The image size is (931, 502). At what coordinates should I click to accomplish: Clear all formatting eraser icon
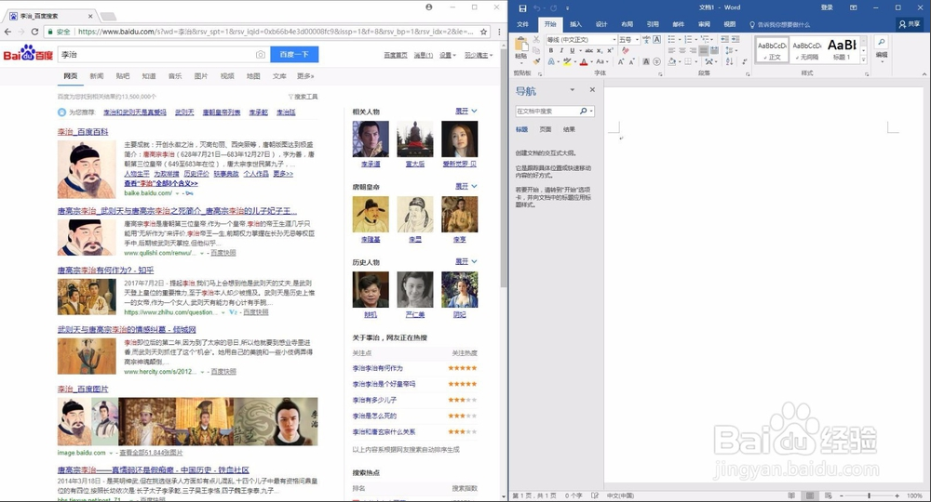(626, 50)
